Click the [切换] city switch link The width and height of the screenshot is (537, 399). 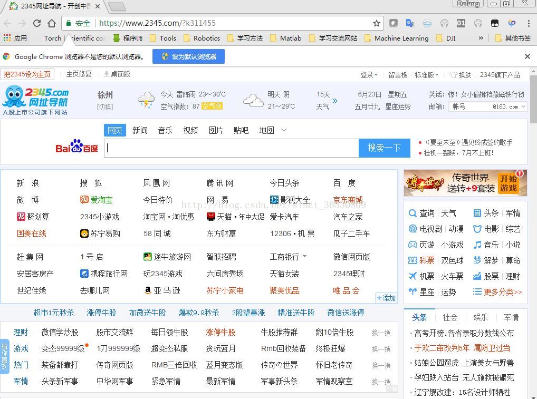tap(105, 107)
